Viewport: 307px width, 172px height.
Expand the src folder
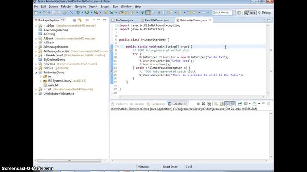point(41,76)
